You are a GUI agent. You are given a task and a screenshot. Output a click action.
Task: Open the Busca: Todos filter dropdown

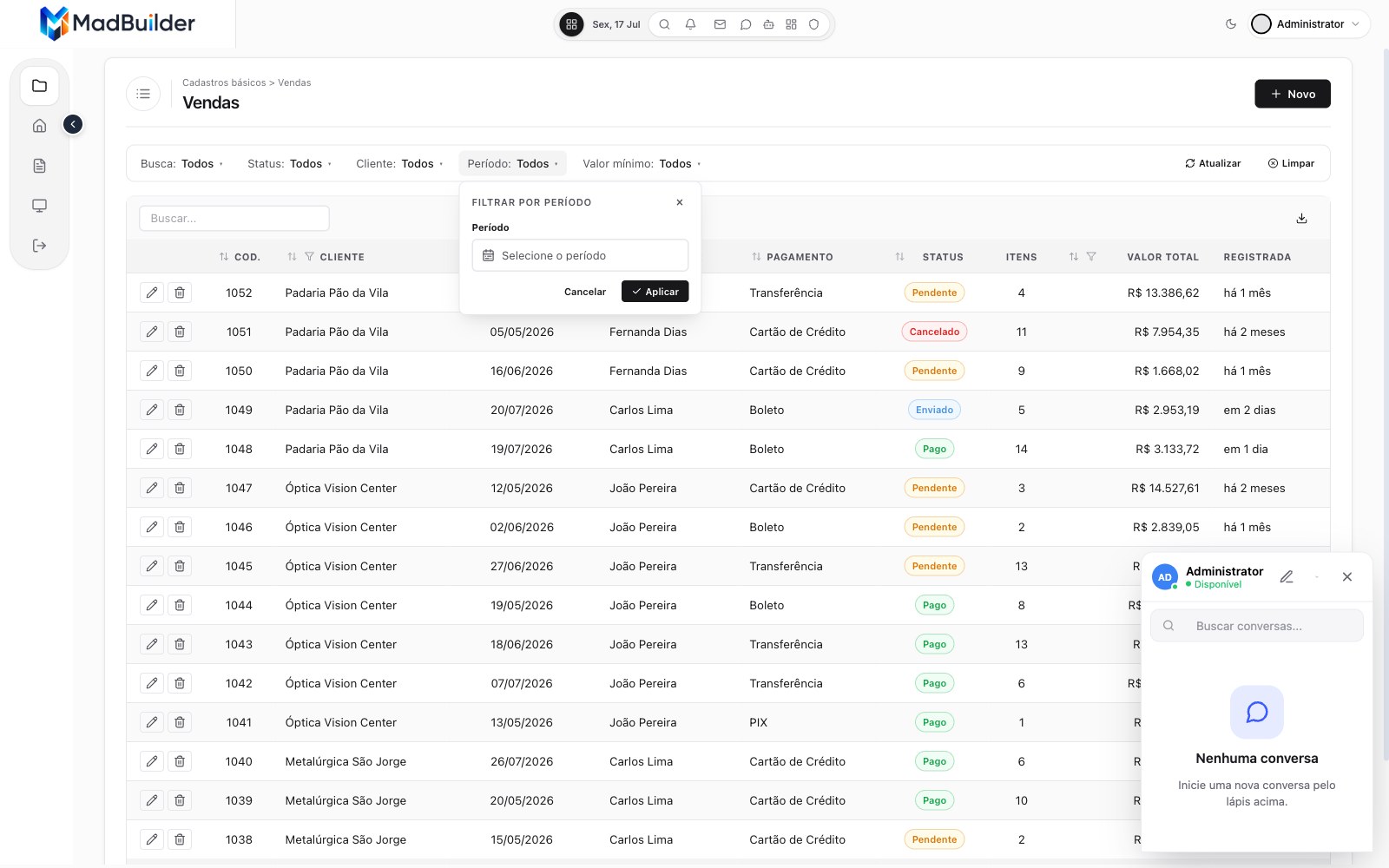point(181,163)
